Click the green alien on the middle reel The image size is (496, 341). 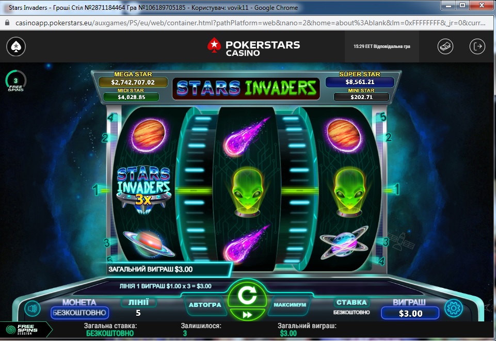247,192
